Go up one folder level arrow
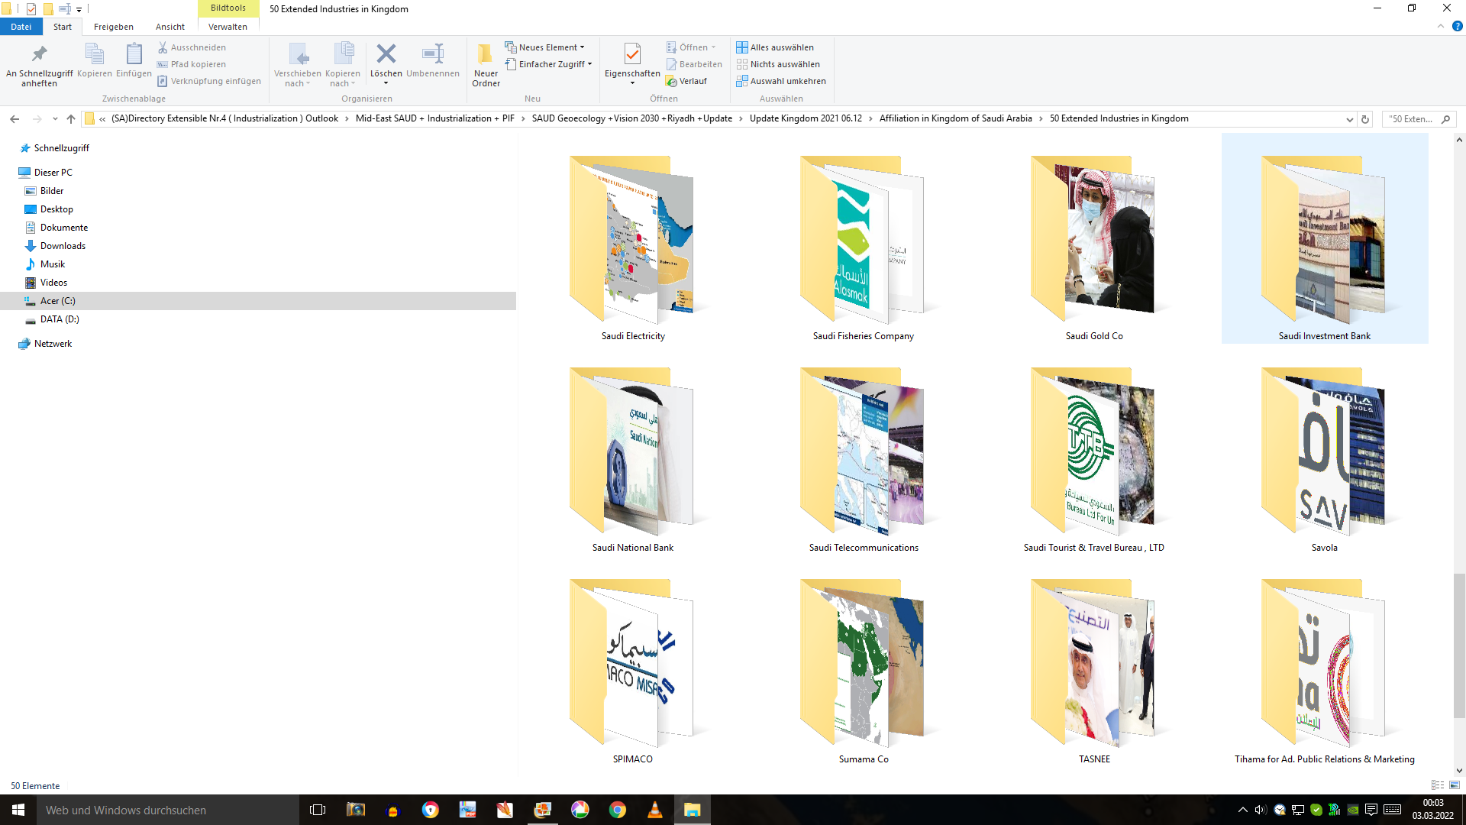The height and width of the screenshot is (825, 1466). [x=71, y=119]
